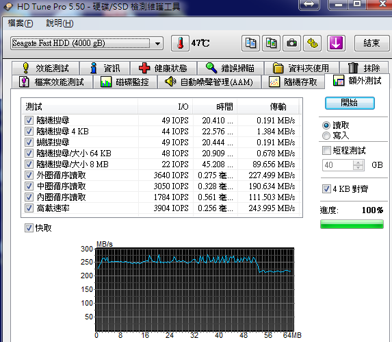The height and width of the screenshot is (342, 392).
Task: Uncheck the 內圈循序讀取 checkbox
Action: [29, 197]
